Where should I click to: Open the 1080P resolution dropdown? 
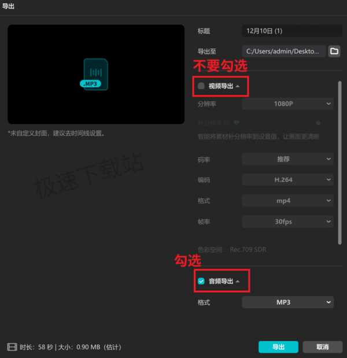point(287,104)
